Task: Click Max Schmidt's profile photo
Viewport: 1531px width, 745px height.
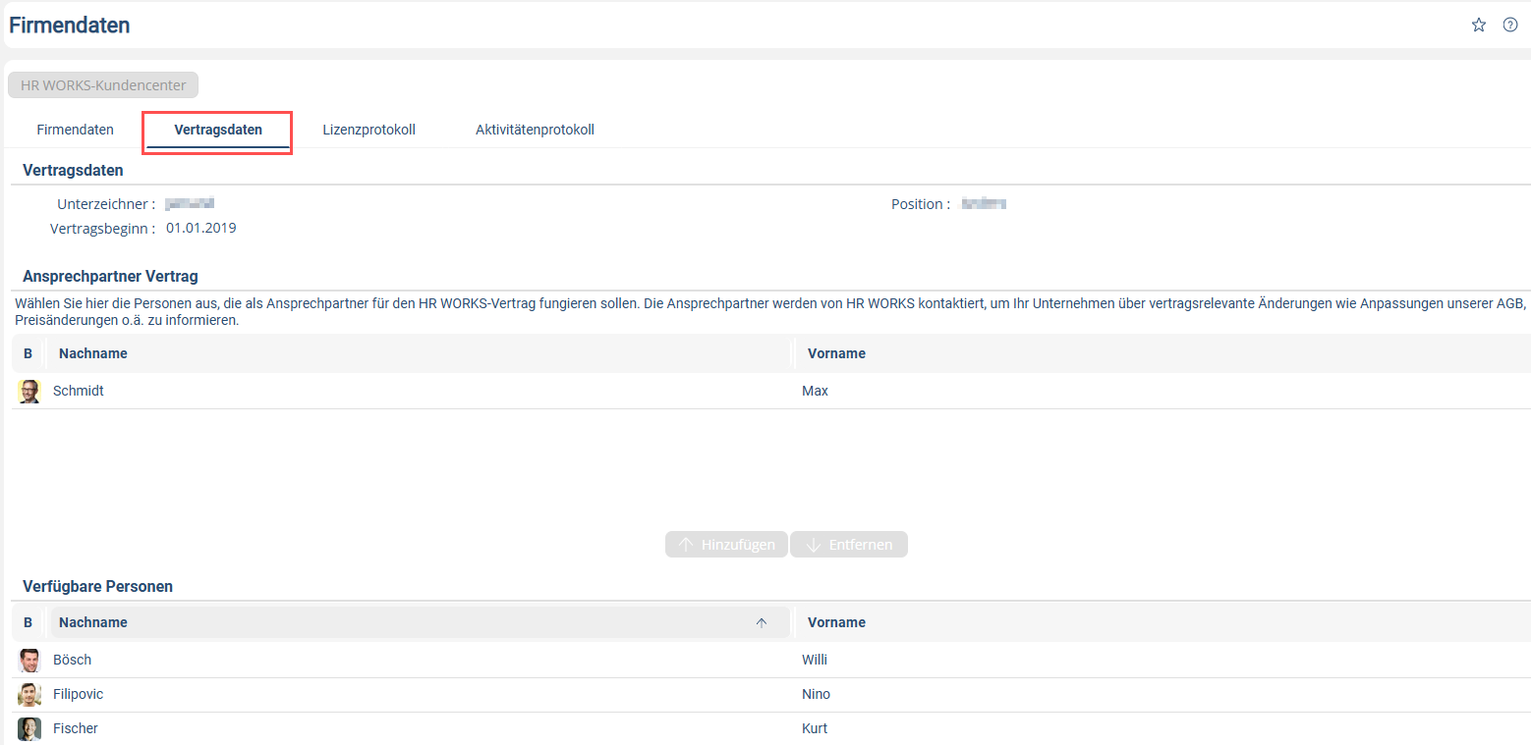Action: click(x=28, y=392)
